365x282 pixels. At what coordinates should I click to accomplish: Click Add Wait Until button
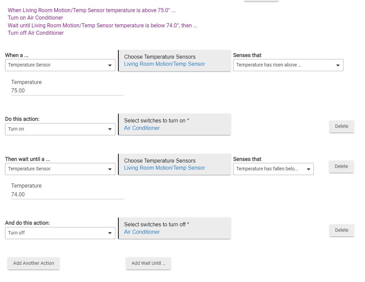[x=148, y=263]
